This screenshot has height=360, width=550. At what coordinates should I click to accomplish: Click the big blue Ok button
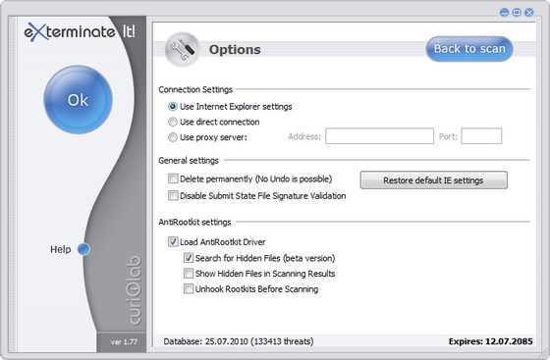tap(78, 99)
